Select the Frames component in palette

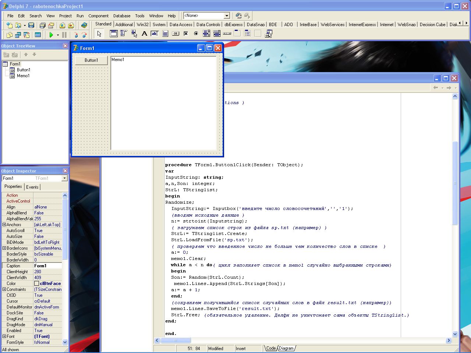[114, 33]
